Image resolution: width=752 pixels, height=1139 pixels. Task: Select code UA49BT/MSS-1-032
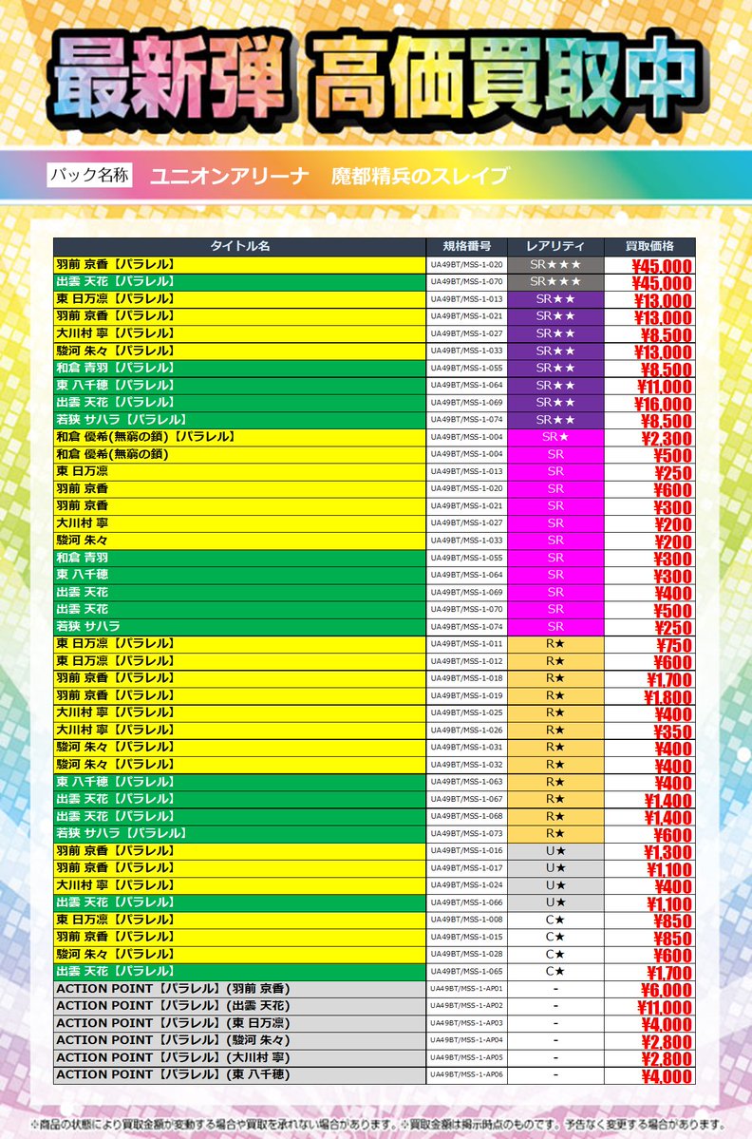point(467,764)
